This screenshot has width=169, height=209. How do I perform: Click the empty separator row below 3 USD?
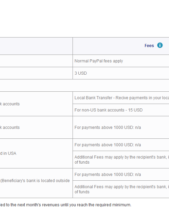[84, 86]
